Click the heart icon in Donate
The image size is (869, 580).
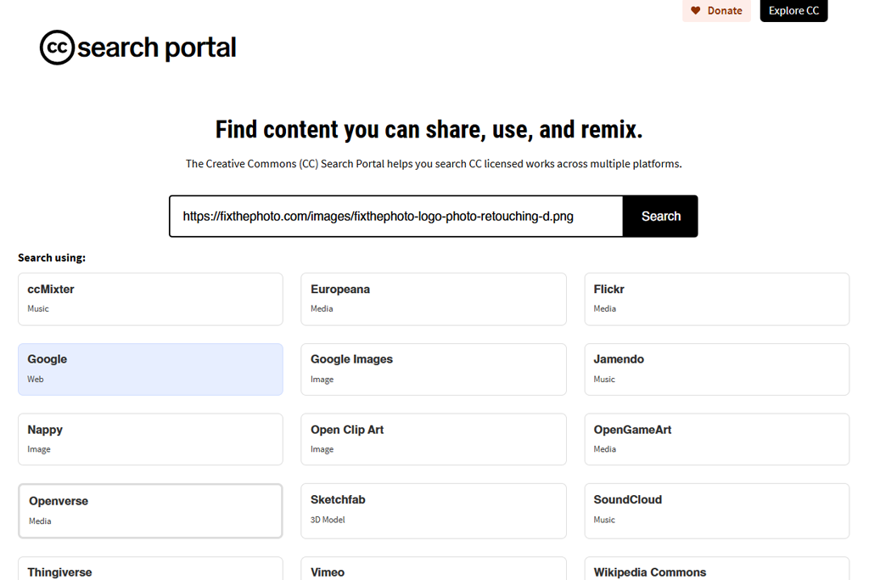pyautogui.click(x=696, y=10)
